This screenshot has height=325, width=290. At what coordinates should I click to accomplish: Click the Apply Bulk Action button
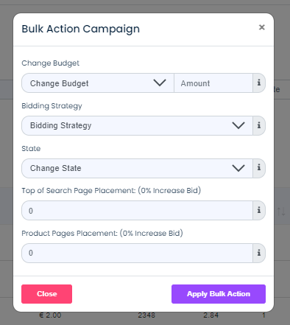pyautogui.click(x=219, y=294)
